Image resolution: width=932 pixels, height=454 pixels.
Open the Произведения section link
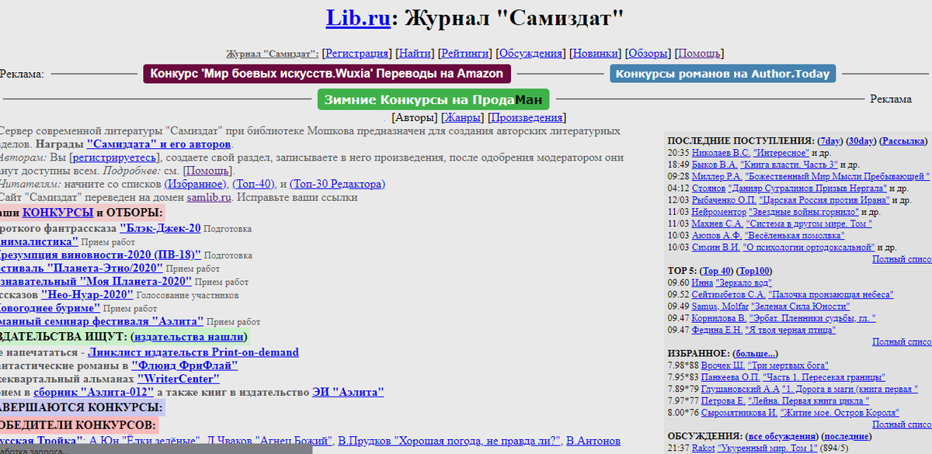point(527,118)
